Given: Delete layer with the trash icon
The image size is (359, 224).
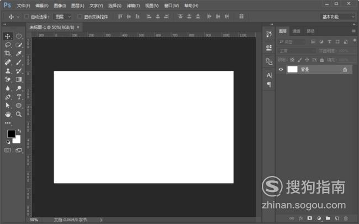Looking at the screenshot, I should tap(346, 218).
